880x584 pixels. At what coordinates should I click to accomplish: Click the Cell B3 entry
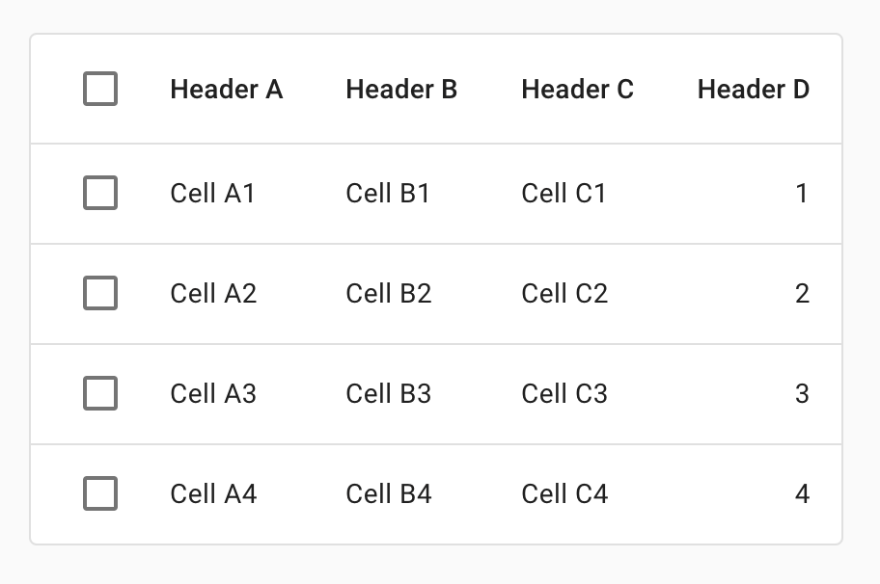pos(389,394)
